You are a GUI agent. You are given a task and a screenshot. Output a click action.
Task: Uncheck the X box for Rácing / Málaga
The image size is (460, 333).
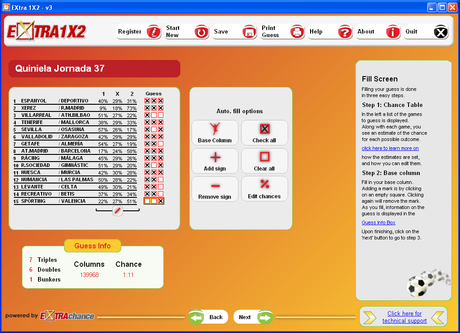[x=154, y=158]
